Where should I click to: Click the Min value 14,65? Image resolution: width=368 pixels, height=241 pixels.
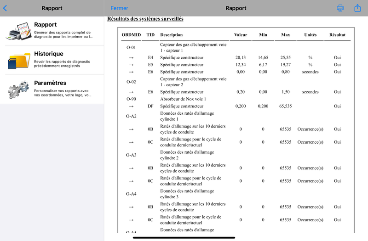point(263,58)
